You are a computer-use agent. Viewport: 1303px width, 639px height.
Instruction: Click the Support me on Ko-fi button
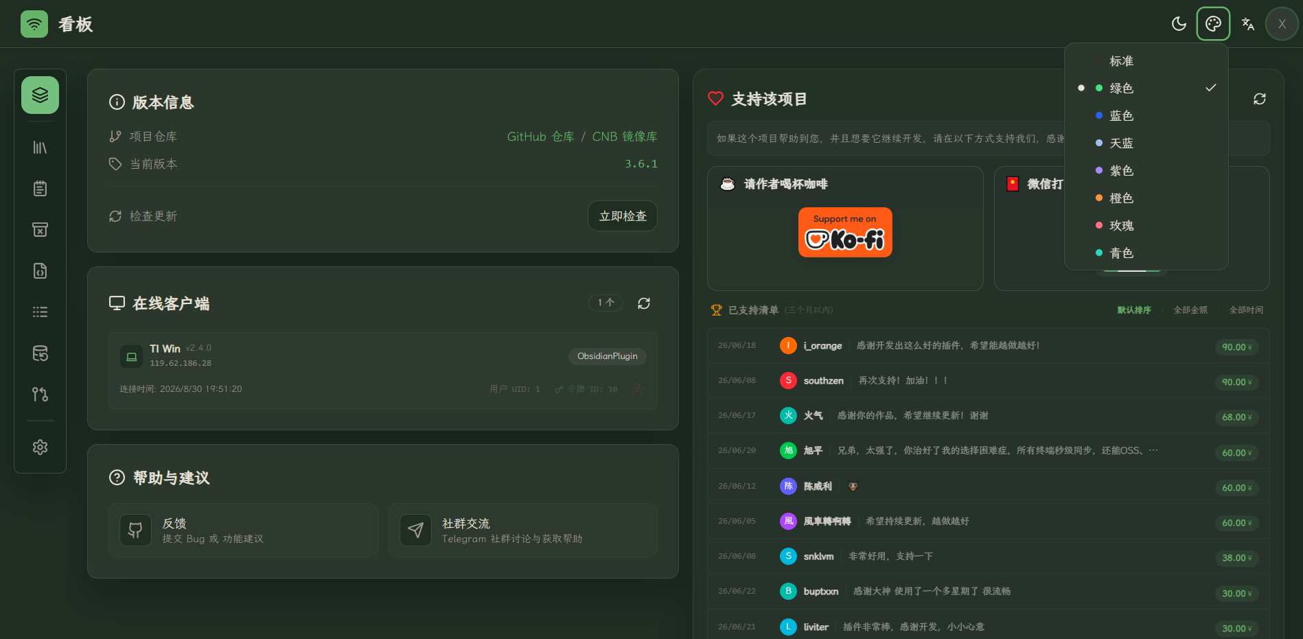[x=845, y=233]
